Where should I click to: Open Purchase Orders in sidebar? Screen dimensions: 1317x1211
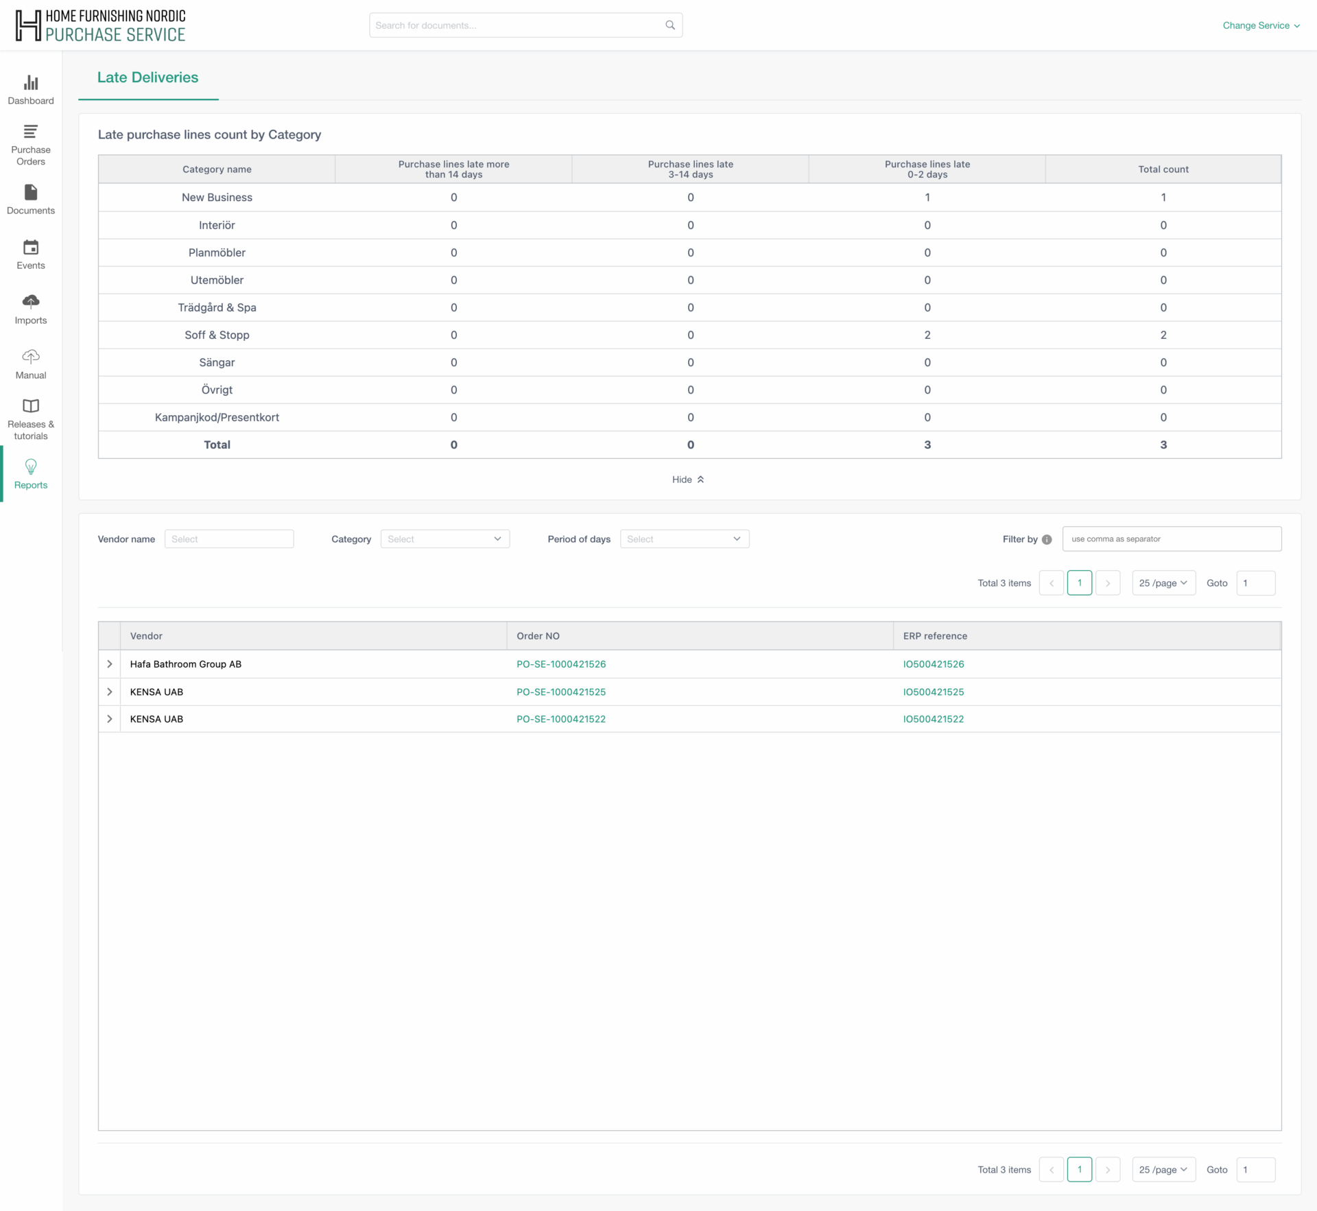pyautogui.click(x=31, y=145)
